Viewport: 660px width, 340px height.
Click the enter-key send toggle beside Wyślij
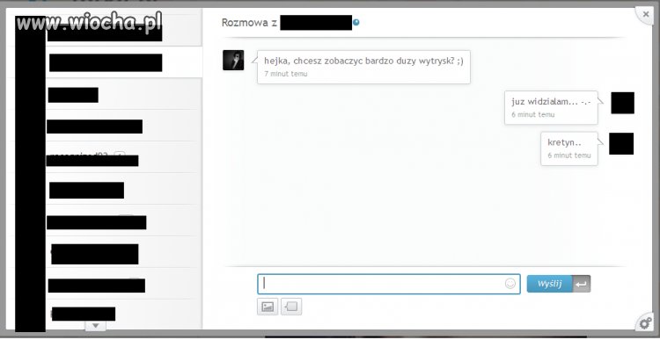coord(582,284)
